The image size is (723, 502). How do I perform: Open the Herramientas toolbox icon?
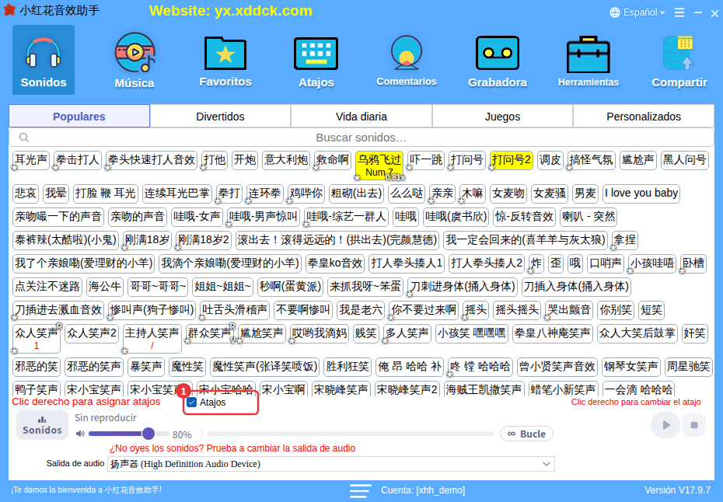point(588,54)
